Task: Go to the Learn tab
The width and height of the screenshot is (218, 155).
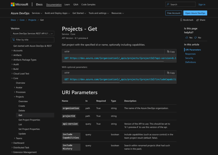Action: (67, 5)
